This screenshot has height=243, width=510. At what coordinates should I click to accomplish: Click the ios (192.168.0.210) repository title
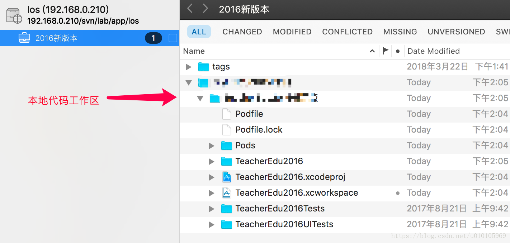pyautogui.click(x=68, y=10)
